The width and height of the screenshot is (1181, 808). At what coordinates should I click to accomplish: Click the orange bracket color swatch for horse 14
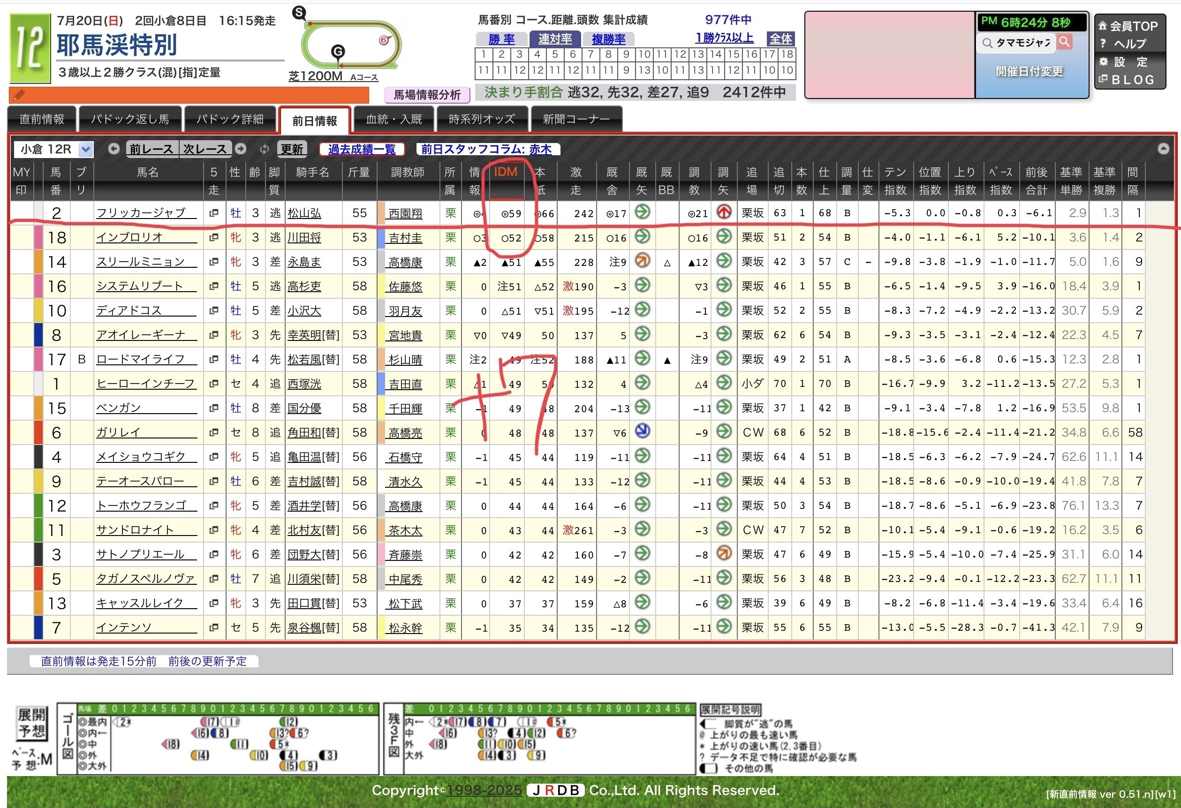38,262
